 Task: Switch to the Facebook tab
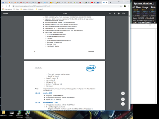click(x=99, y=3)
